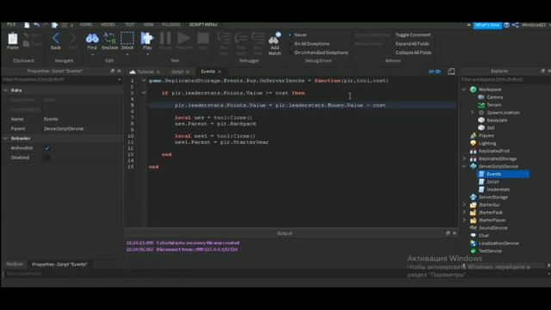This screenshot has width=551, height=310.
Task: Click the leaderstats script icon
Action: click(481, 189)
